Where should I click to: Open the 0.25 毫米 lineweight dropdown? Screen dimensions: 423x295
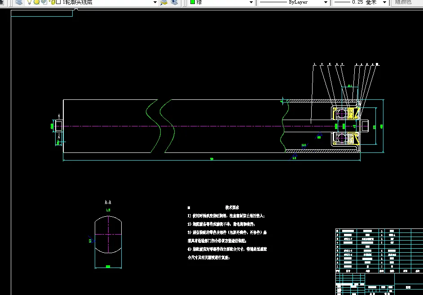point(385,2)
